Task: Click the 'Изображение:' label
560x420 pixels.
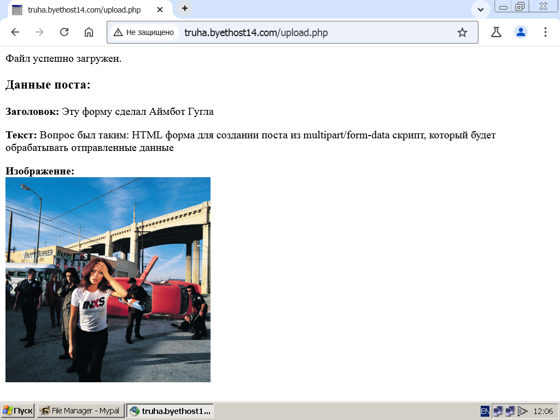Action: (40, 171)
